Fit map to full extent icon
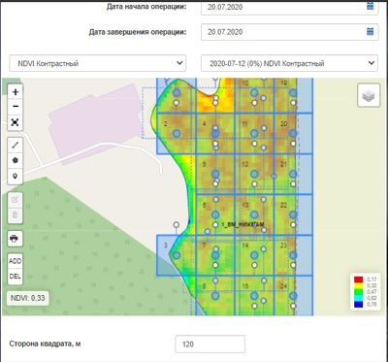 [x=16, y=122]
